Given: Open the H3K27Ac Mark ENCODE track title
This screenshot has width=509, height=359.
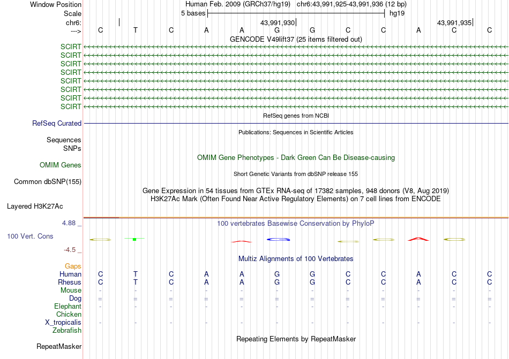Looking at the screenshot, I should pyautogui.click(x=296, y=198).
